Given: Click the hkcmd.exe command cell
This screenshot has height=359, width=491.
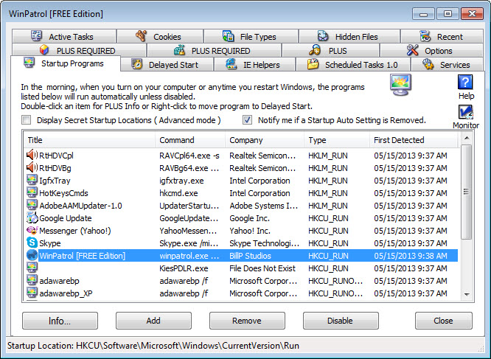Looking at the screenshot, I should pos(178,193).
